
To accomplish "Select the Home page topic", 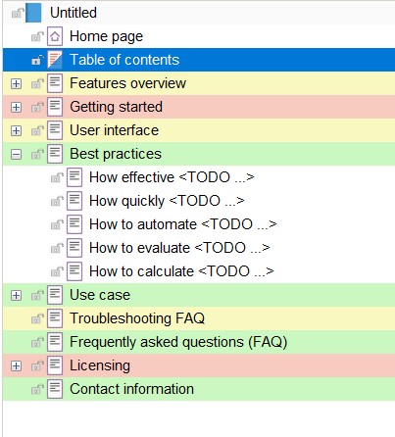I will pos(106,36).
